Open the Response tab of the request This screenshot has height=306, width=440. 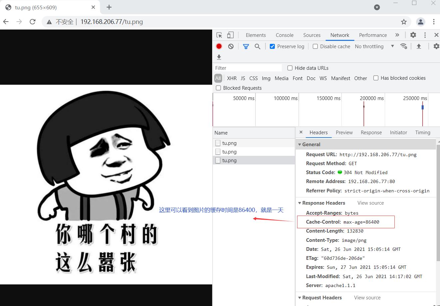pyautogui.click(x=371, y=132)
